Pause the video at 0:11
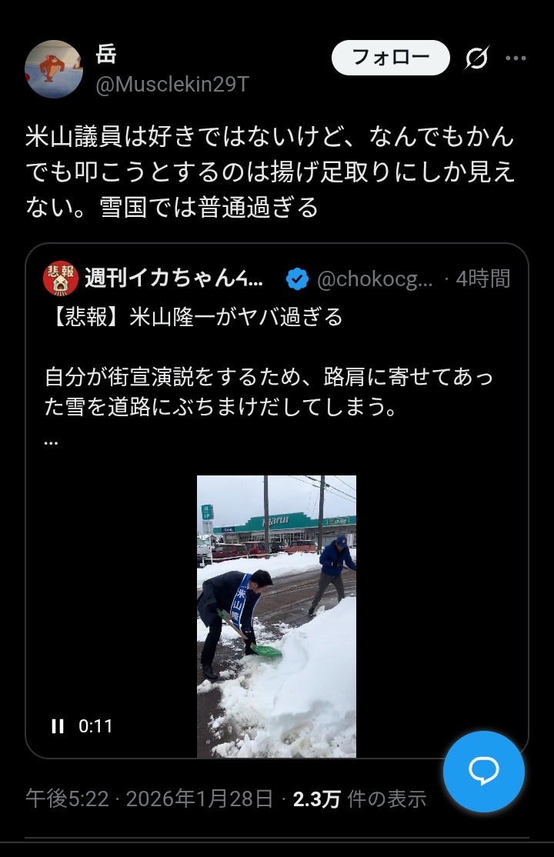Viewport: 554px width, 857px height. [x=58, y=726]
